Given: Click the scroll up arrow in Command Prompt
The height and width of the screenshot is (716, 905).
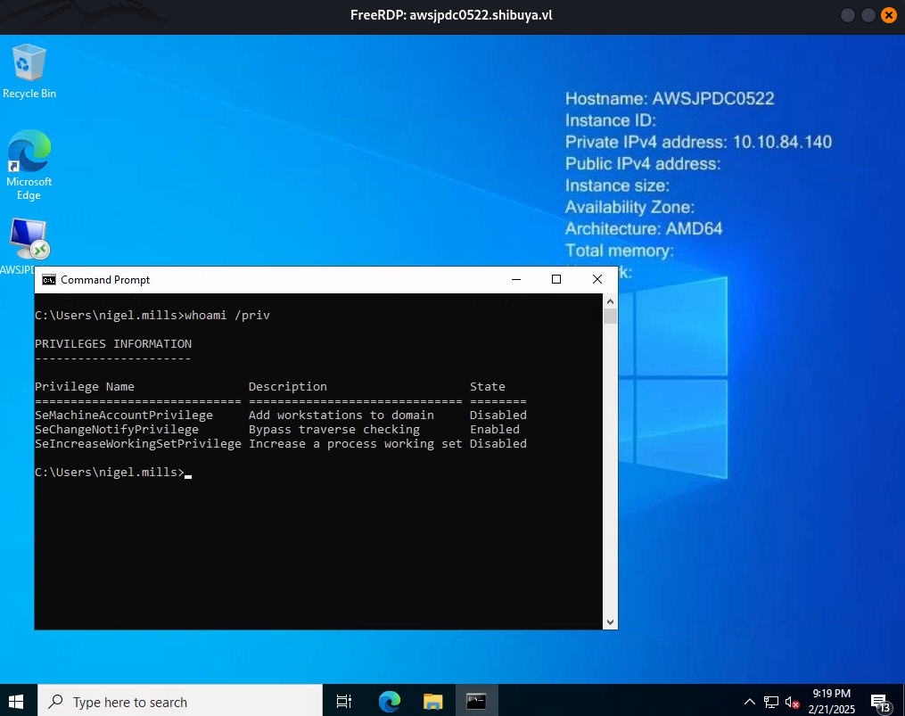Looking at the screenshot, I should pyautogui.click(x=610, y=300).
